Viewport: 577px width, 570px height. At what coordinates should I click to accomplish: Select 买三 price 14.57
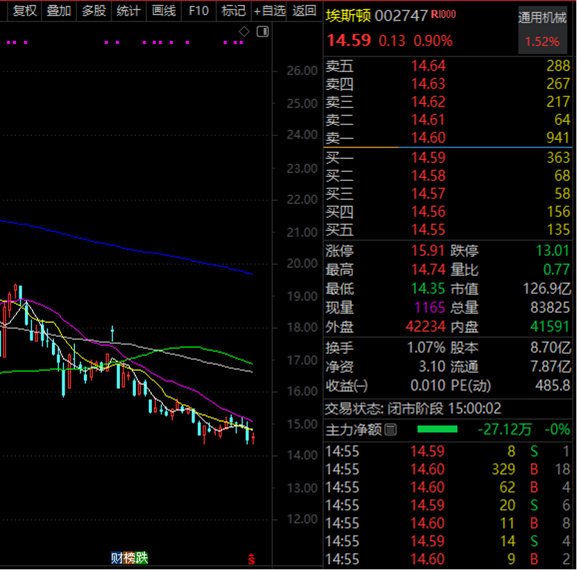[x=429, y=194]
